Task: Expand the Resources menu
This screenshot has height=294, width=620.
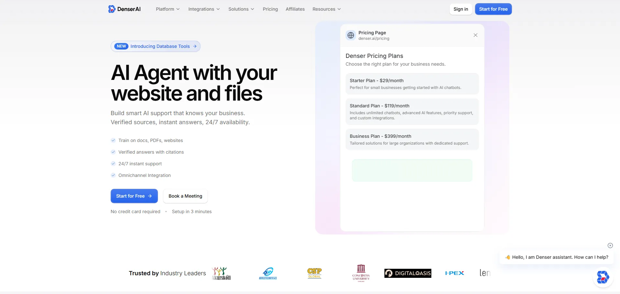Action: (x=327, y=9)
